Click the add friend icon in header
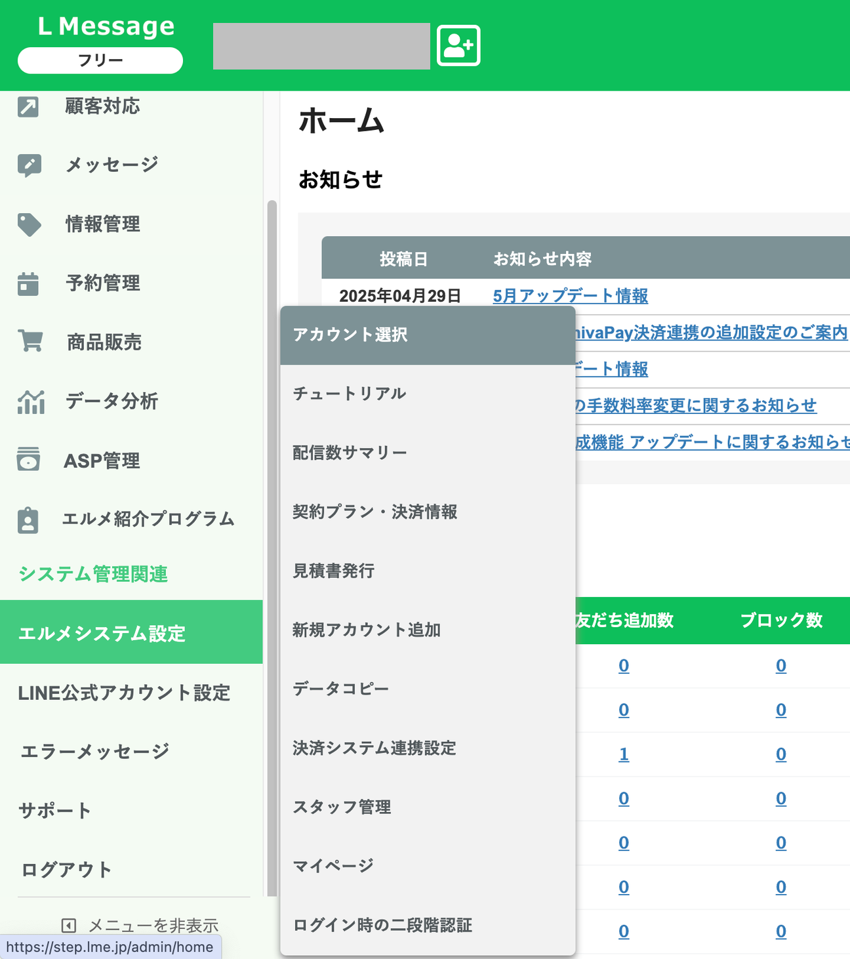The height and width of the screenshot is (959, 850). tap(458, 45)
